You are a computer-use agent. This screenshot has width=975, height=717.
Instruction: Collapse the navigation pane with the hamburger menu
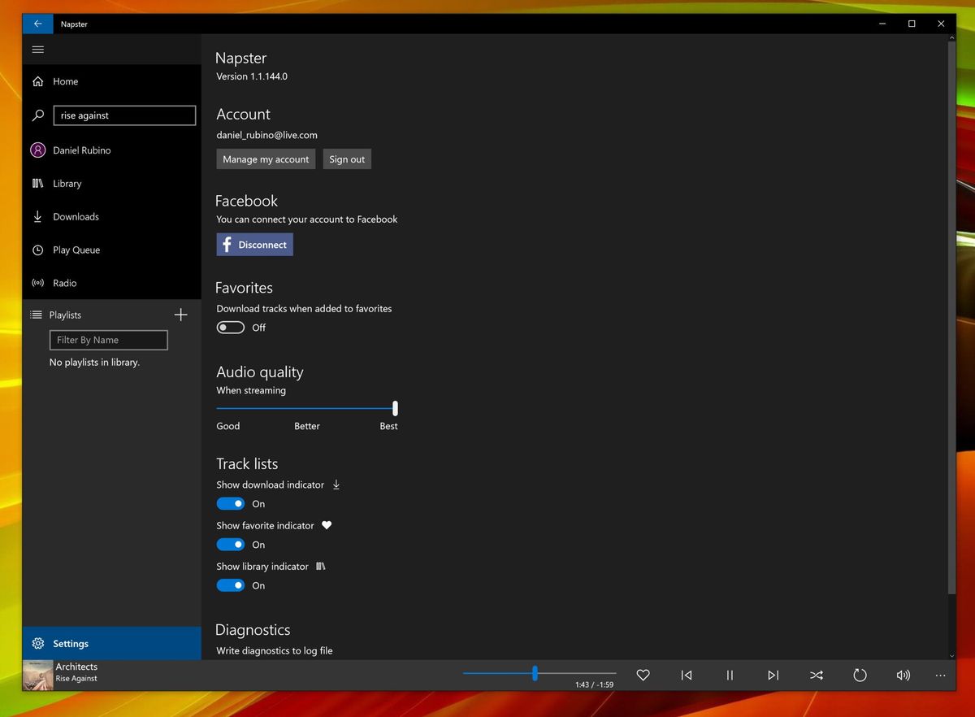(37, 49)
